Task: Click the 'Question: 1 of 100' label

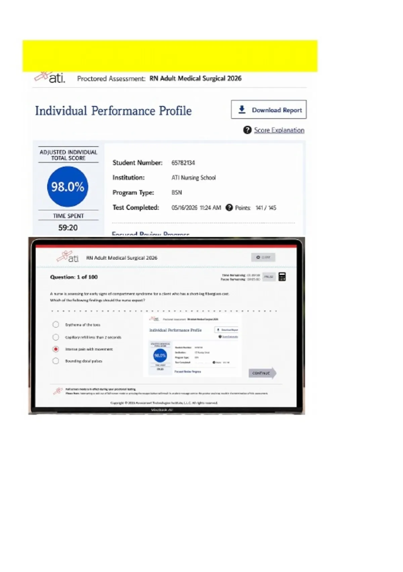Action: coord(74,277)
